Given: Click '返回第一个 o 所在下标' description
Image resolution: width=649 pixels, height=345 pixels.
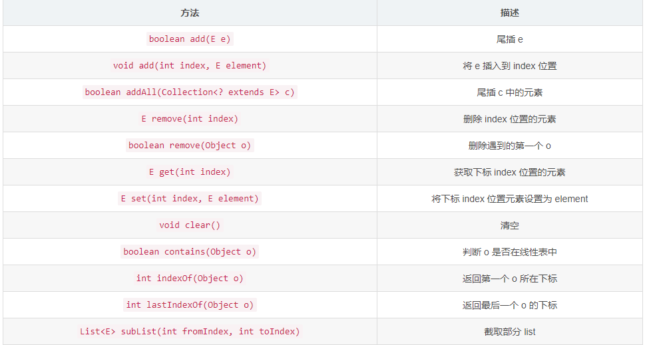Looking at the screenshot, I should click(x=509, y=279).
